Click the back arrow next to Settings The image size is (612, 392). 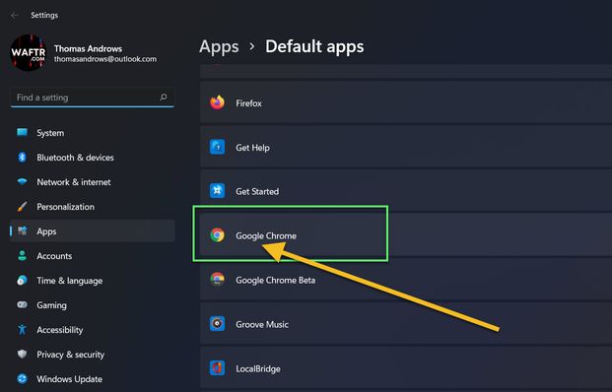(15, 15)
